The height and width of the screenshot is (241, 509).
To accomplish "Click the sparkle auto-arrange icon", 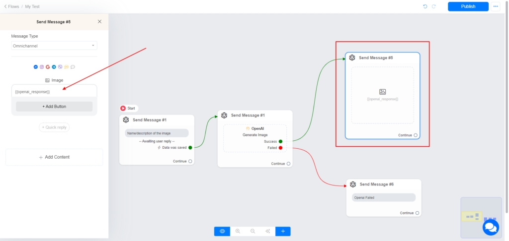I will tap(268, 231).
